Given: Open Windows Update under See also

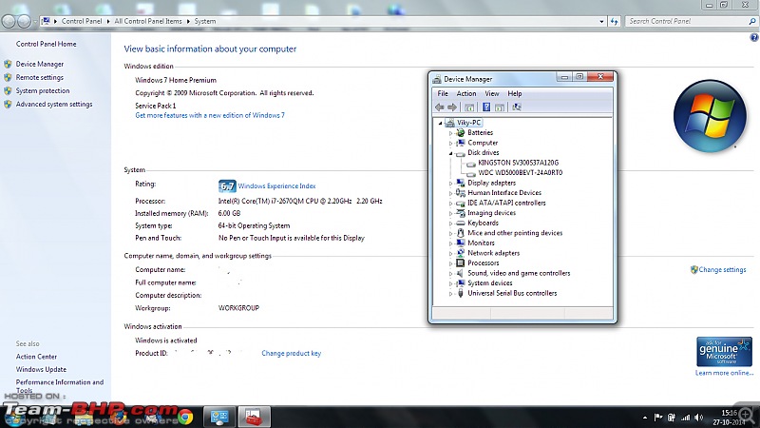Looking at the screenshot, I should [x=41, y=369].
